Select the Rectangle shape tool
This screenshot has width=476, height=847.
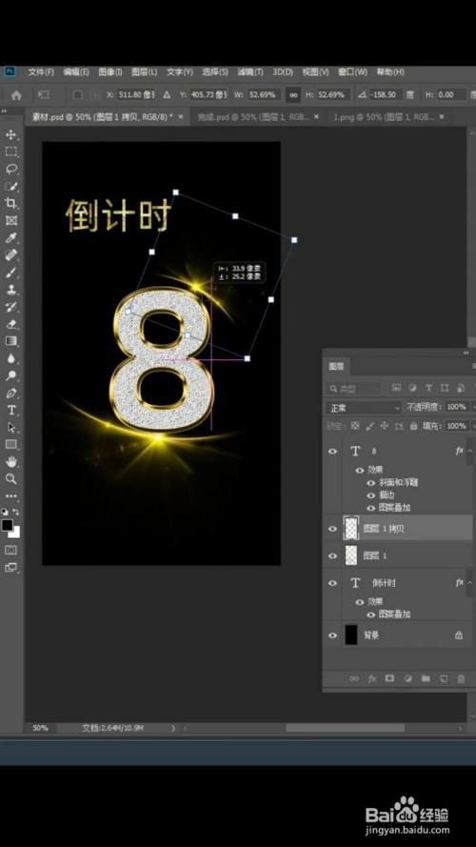pos(10,444)
